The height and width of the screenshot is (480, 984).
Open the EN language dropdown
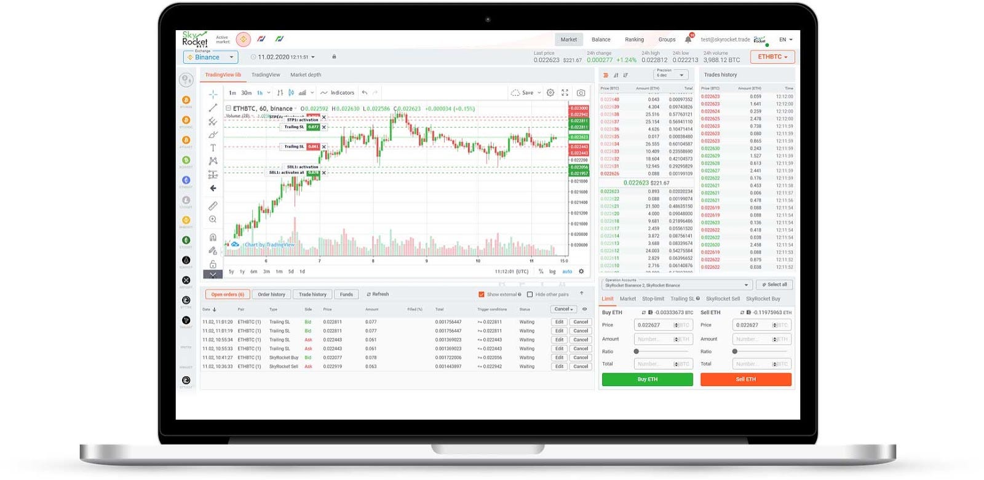coord(786,39)
